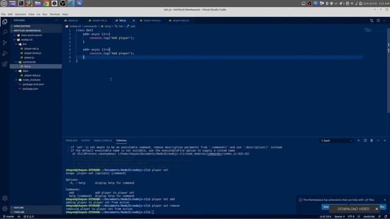
Task: Click JavaScript language mode in status bar
Action: tap(369, 217)
